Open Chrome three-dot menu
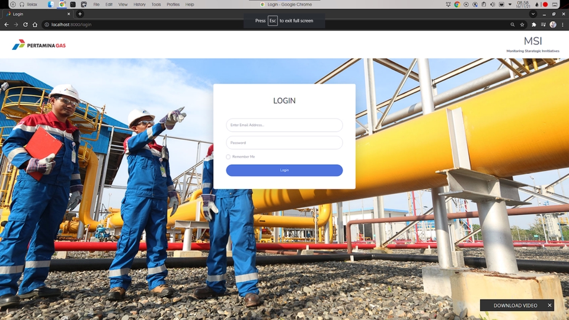 click(x=562, y=25)
